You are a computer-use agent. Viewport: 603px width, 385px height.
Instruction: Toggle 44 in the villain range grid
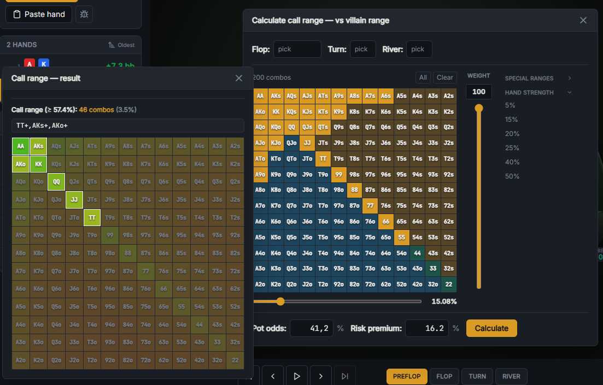[417, 253]
